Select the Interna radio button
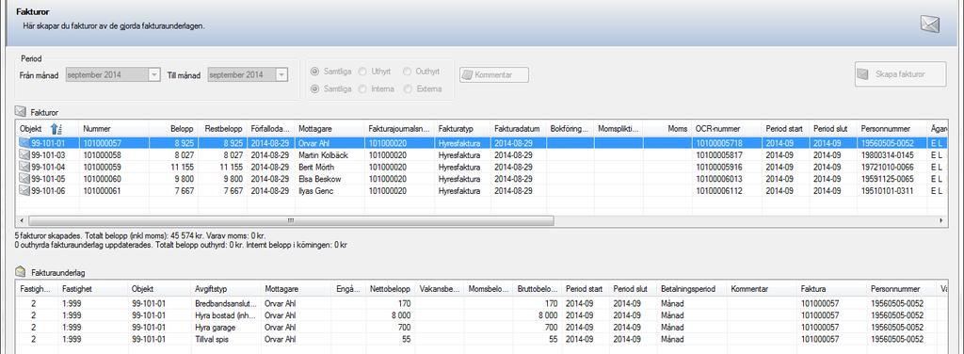Image resolution: width=964 pixels, height=354 pixels. tap(362, 88)
